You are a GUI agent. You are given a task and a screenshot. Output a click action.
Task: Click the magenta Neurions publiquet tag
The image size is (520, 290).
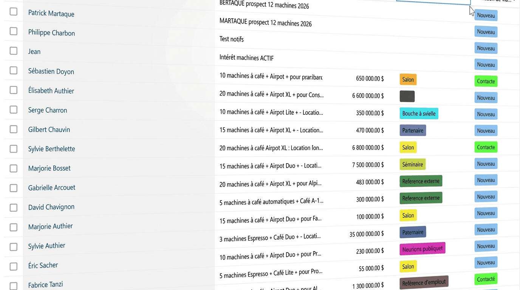point(422,249)
